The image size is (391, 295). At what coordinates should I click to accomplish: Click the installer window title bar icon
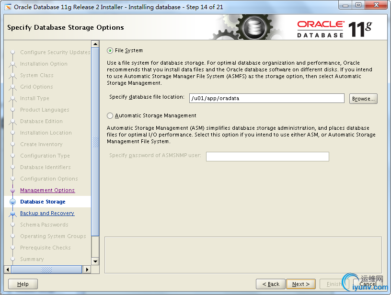click(x=8, y=7)
